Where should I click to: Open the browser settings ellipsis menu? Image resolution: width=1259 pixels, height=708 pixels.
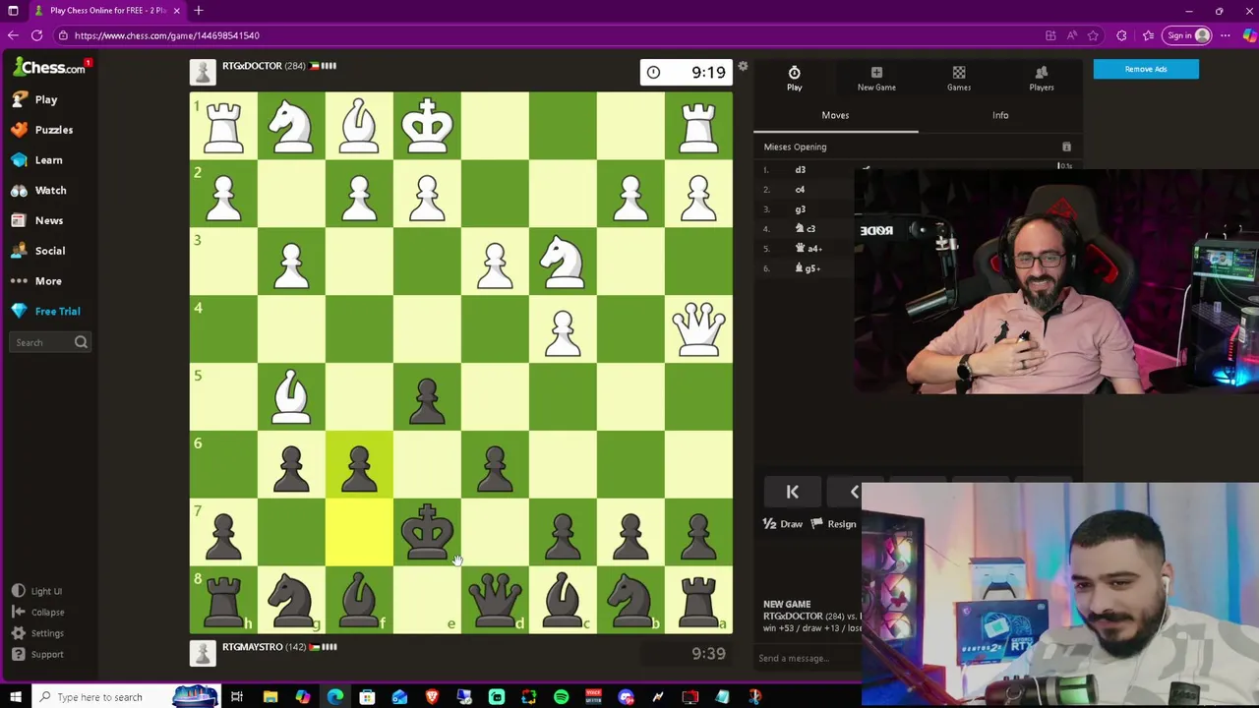pos(1225,35)
